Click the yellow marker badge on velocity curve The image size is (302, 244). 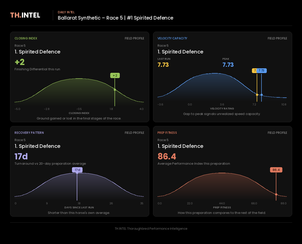click(x=254, y=71)
